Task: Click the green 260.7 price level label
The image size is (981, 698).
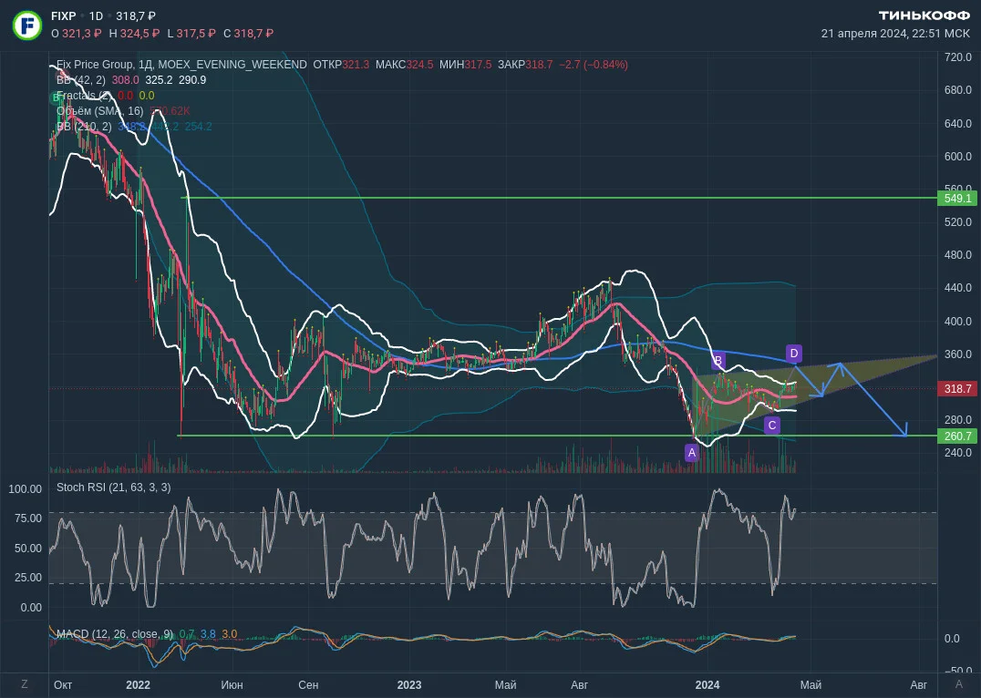Action: click(958, 436)
